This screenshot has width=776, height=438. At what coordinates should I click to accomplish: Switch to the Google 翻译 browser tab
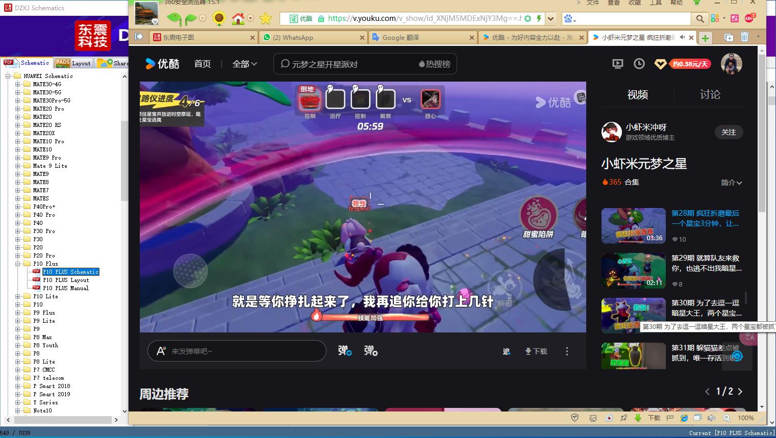click(x=423, y=37)
